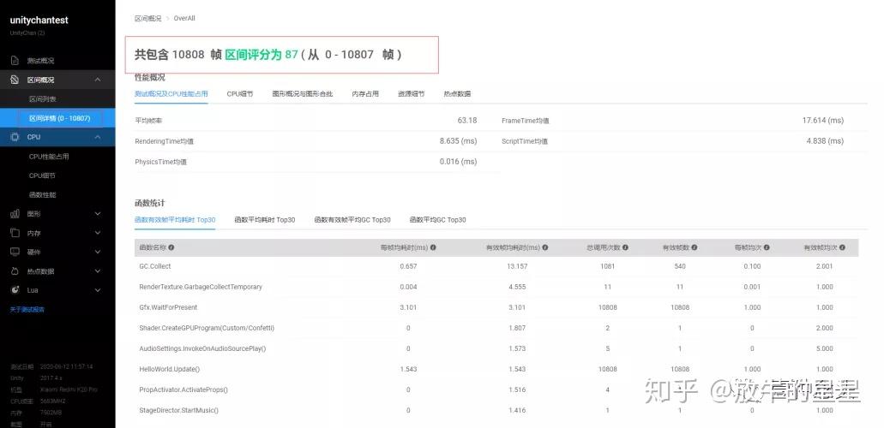
Task: Click the 17.614 (ms) FrameTime value
Action: [823, 121]
